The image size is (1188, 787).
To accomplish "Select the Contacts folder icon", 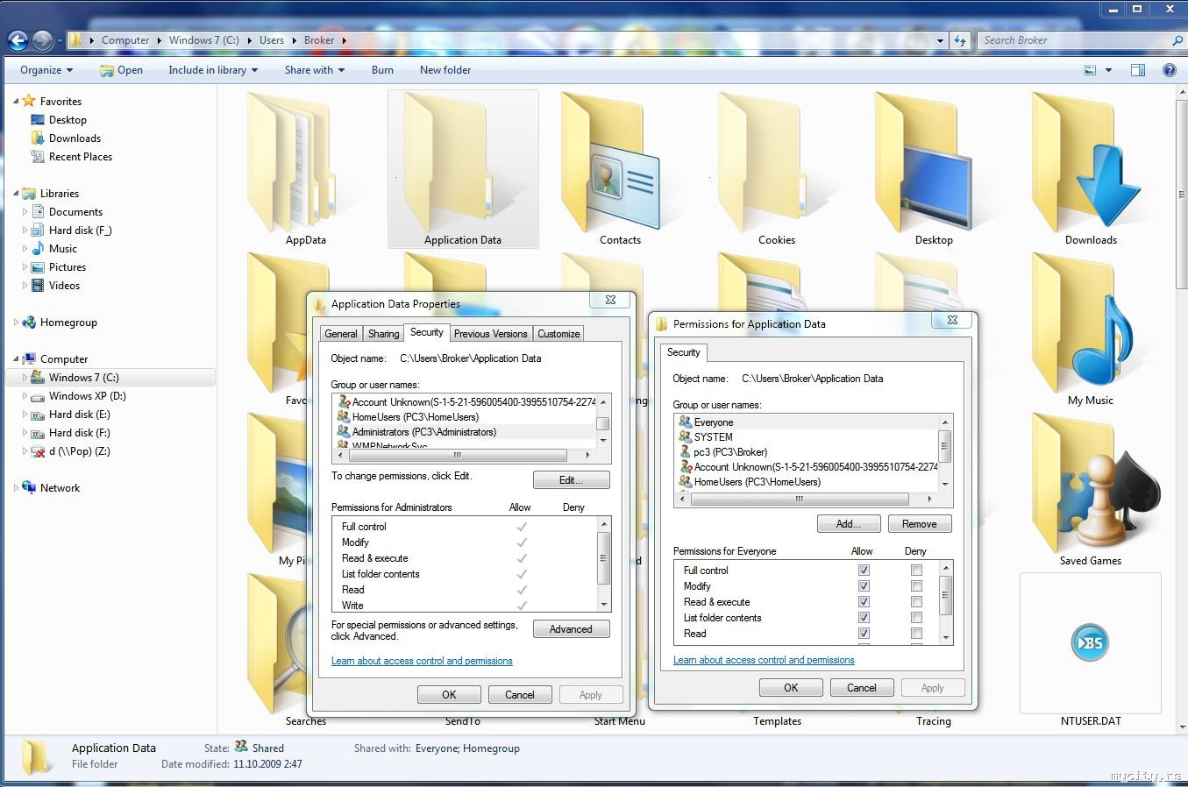I will (x=620, y=170).
